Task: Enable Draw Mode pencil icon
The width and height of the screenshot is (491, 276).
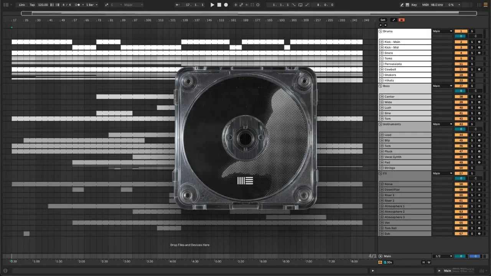Action: coord(402,5)
